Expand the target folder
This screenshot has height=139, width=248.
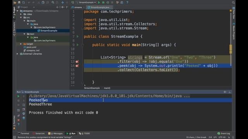click(21, 44)
